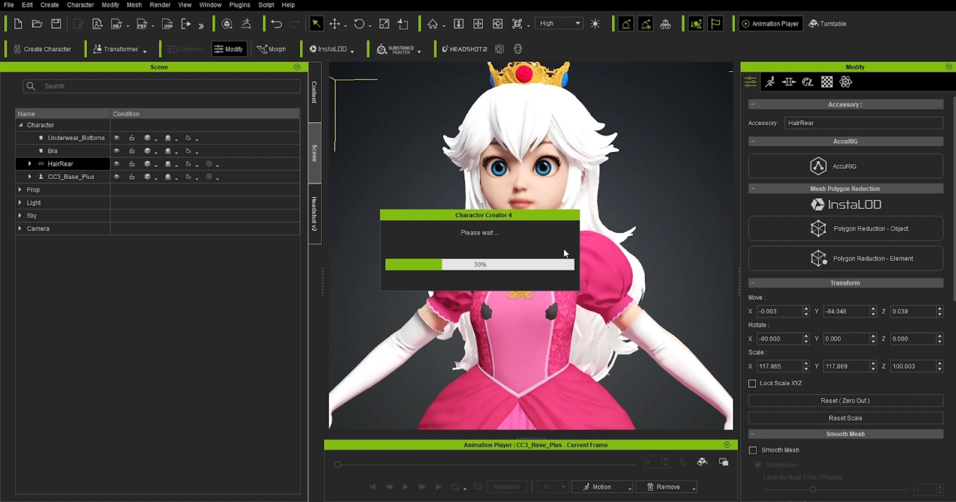Open the Texture checker tab in Modify
Image resolution: width=956 pixels, height=502 pixels.
827,82
